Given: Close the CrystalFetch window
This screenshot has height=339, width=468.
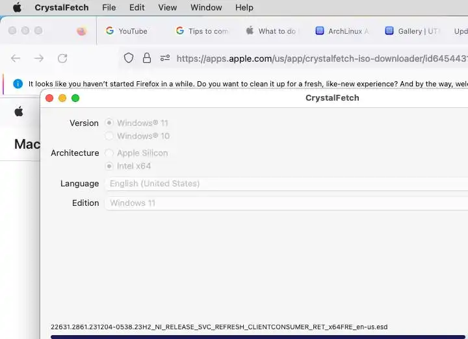Looking at the screenshot, I should (49, 98).
